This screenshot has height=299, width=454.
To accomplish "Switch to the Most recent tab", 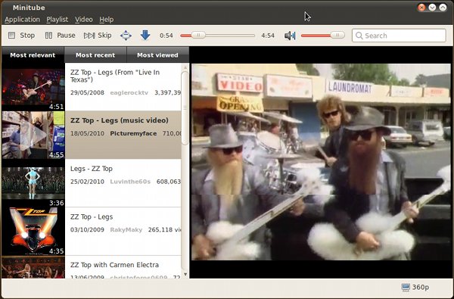I will (x=95, y=55).
